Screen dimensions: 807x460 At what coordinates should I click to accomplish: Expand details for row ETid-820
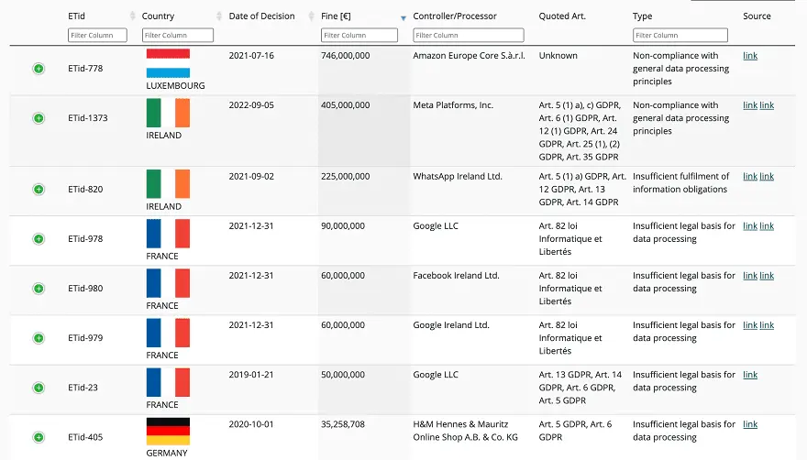39,190
